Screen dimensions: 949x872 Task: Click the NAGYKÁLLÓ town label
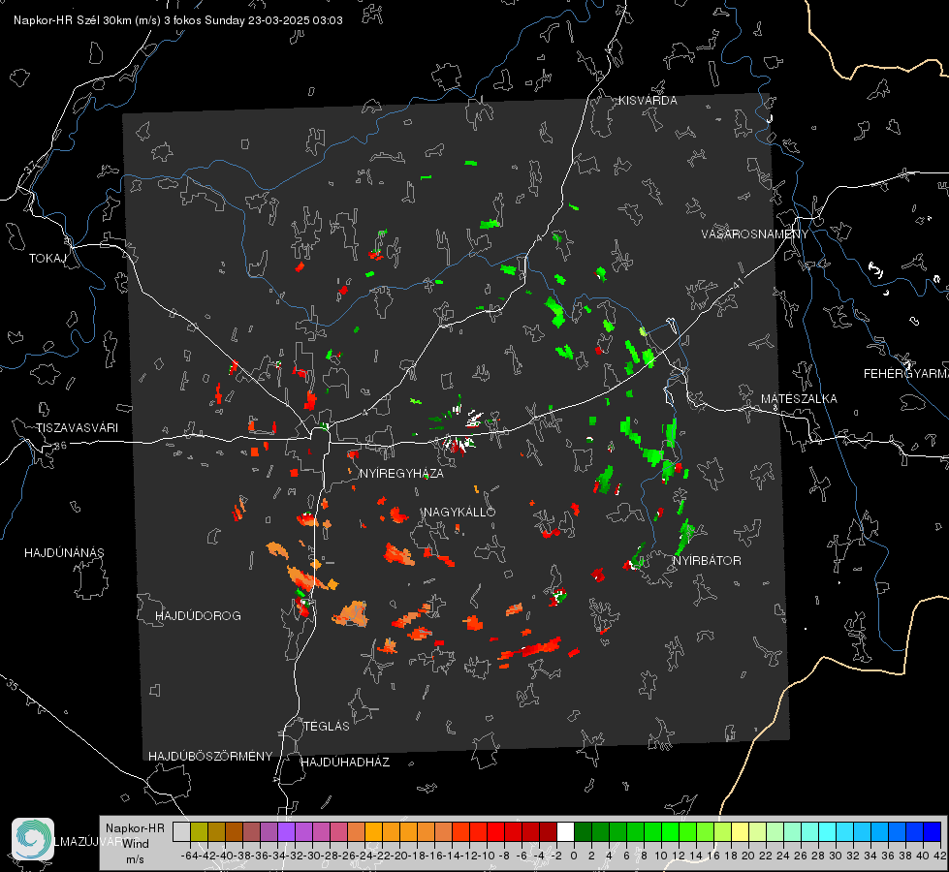coord(459,512)
